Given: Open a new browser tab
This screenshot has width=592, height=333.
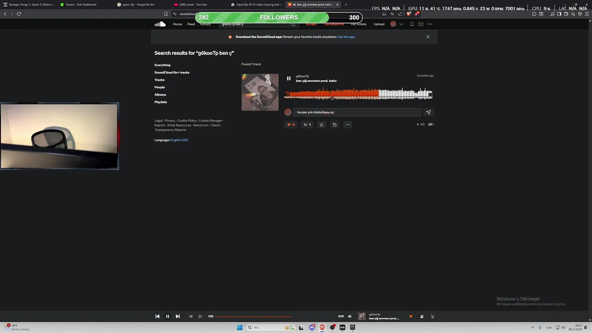Looking at the screenshot, I should [346, 5].
